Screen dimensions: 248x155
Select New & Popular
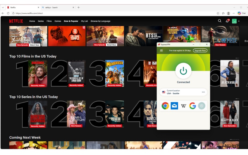pyautogui.click(x=71, y=21)
